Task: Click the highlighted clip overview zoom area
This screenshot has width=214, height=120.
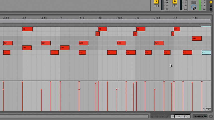Action: (182, 116)
